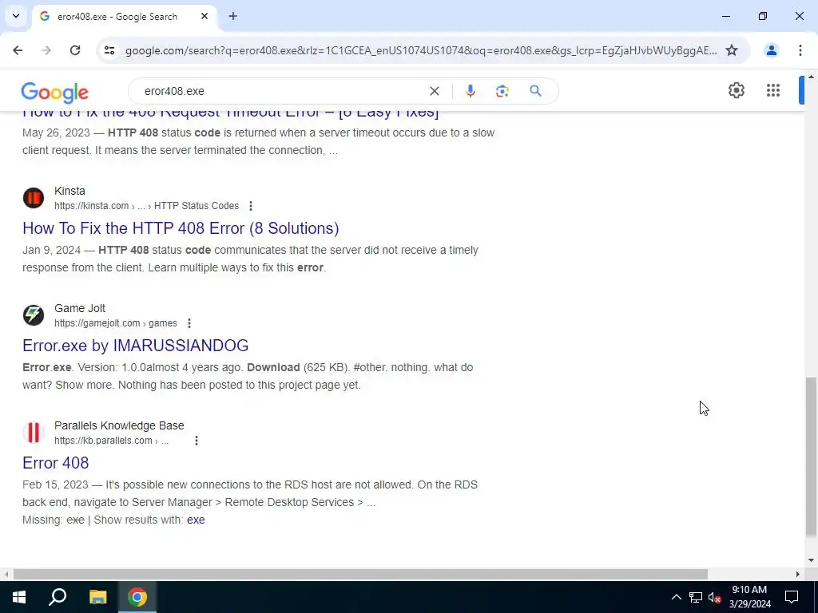This screenshot has width=818, height=613.
Task: Show hidden system tray icons
Action: point(676,597)
